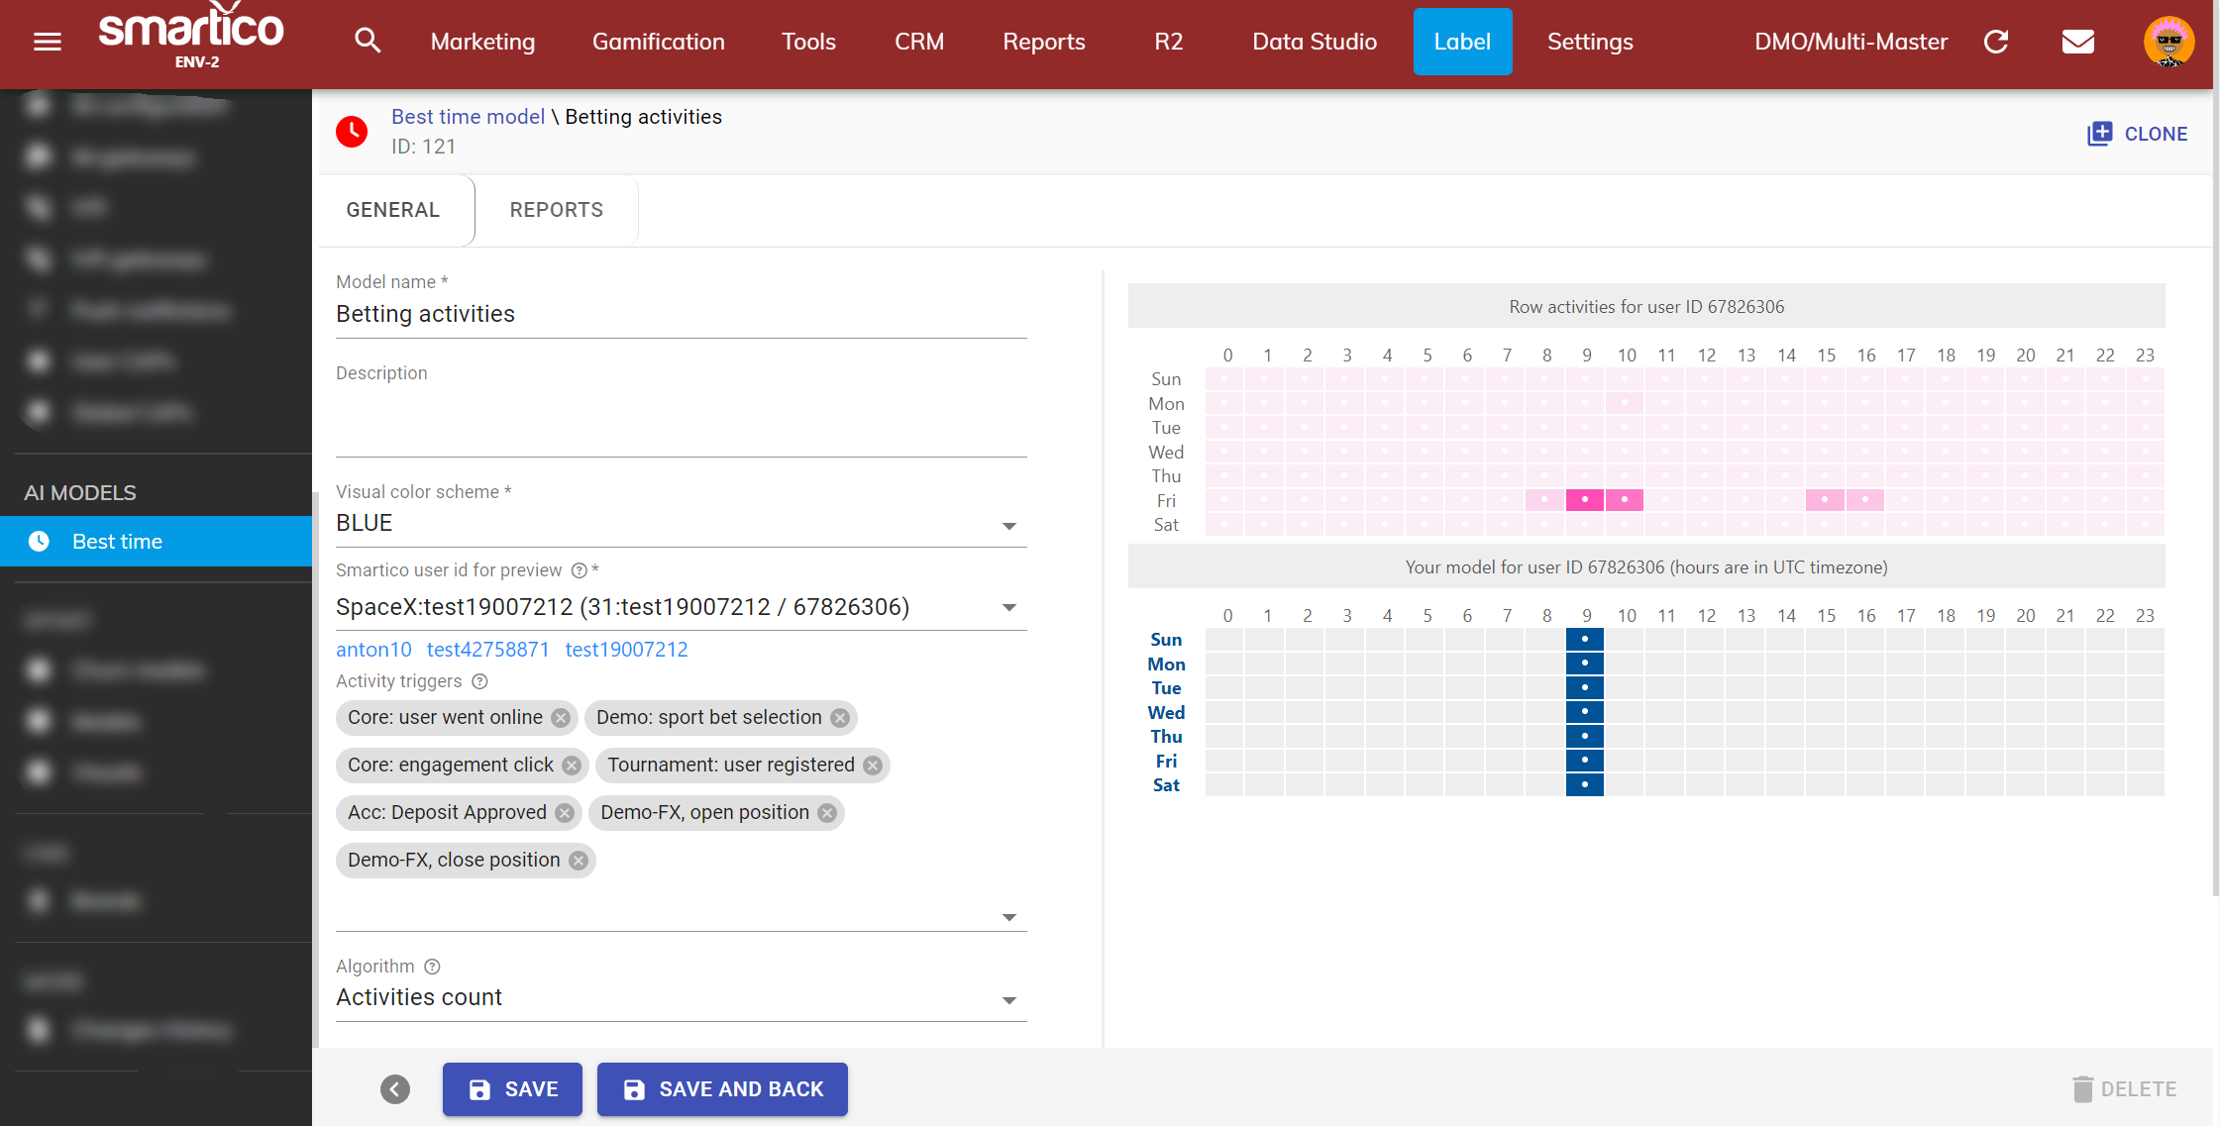Screen dimensions: 2220x1126
Task: Open the Visual color scheme dropdown
Action: [x=681, y=524]
